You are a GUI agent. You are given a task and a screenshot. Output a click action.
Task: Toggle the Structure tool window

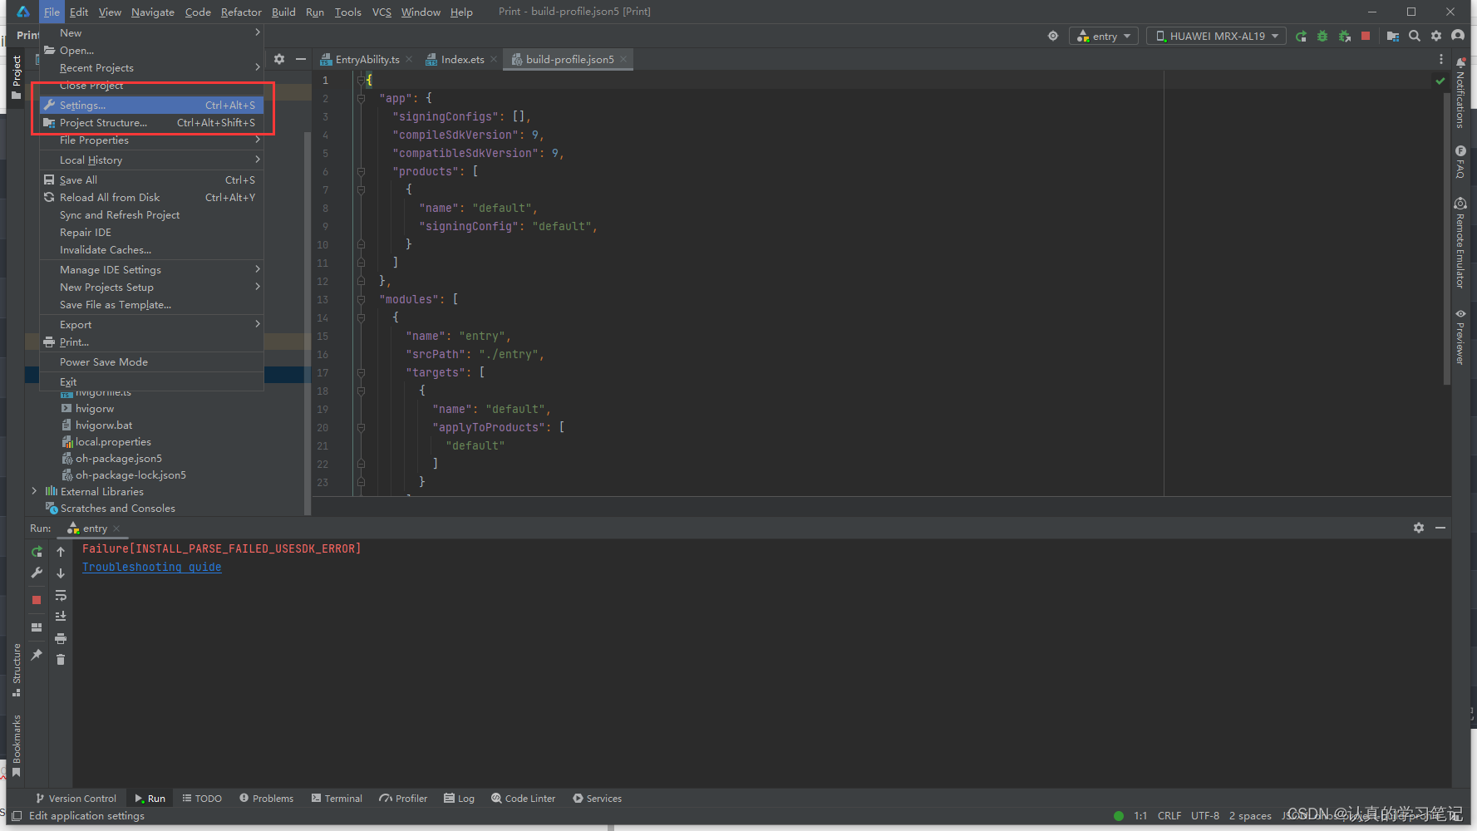coord(17,670)
